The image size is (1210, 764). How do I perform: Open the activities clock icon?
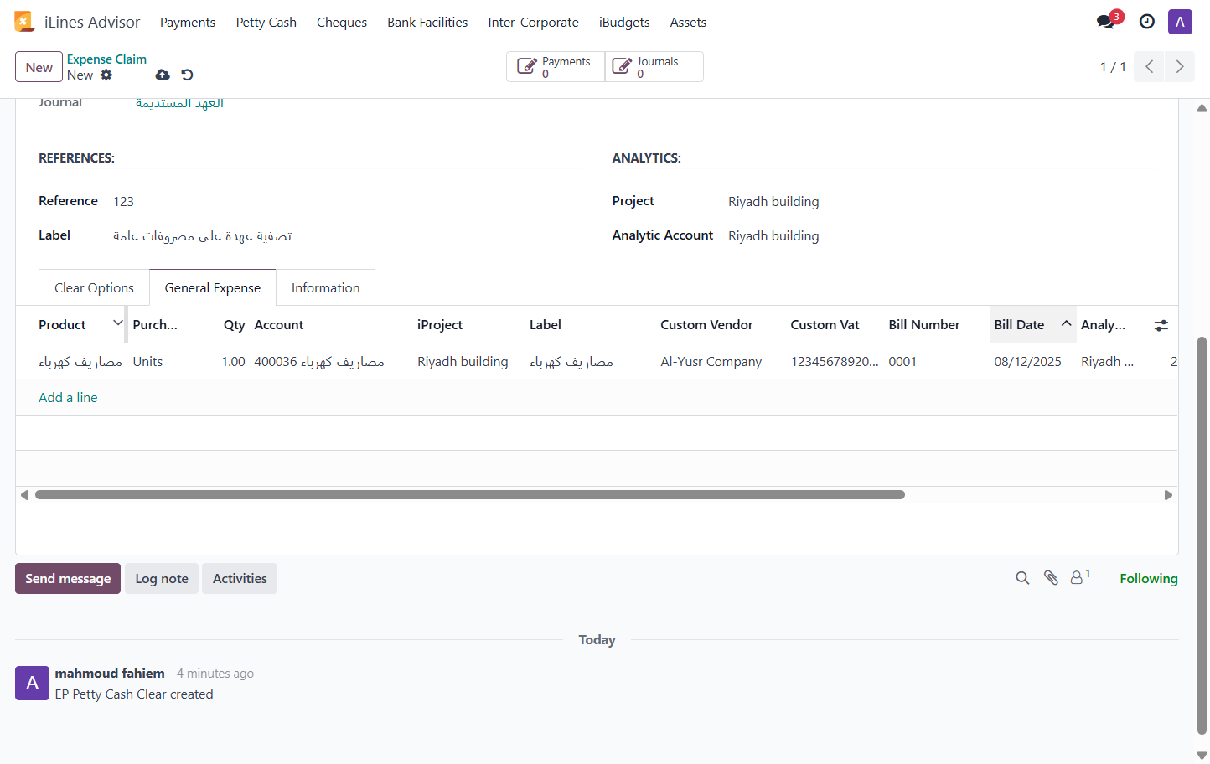click(x=1147, y=22)
